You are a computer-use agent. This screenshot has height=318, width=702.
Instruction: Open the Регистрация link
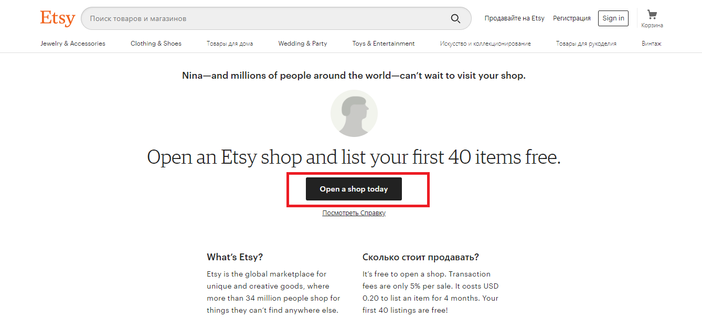[571, 18]
